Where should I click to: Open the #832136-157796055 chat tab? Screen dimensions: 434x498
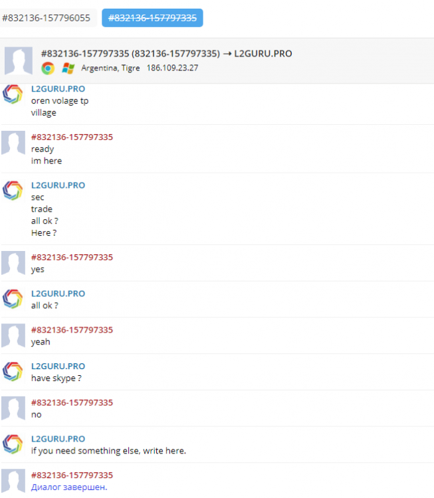(46, 18)
